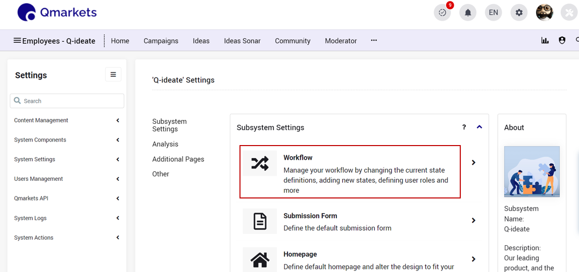Open the notifications bell
579x272 pixels.
pyautogui.click(x=468, y=13)
